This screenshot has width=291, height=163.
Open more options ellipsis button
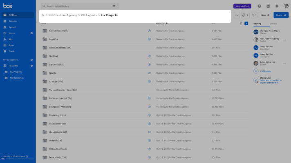click(237, 15)
